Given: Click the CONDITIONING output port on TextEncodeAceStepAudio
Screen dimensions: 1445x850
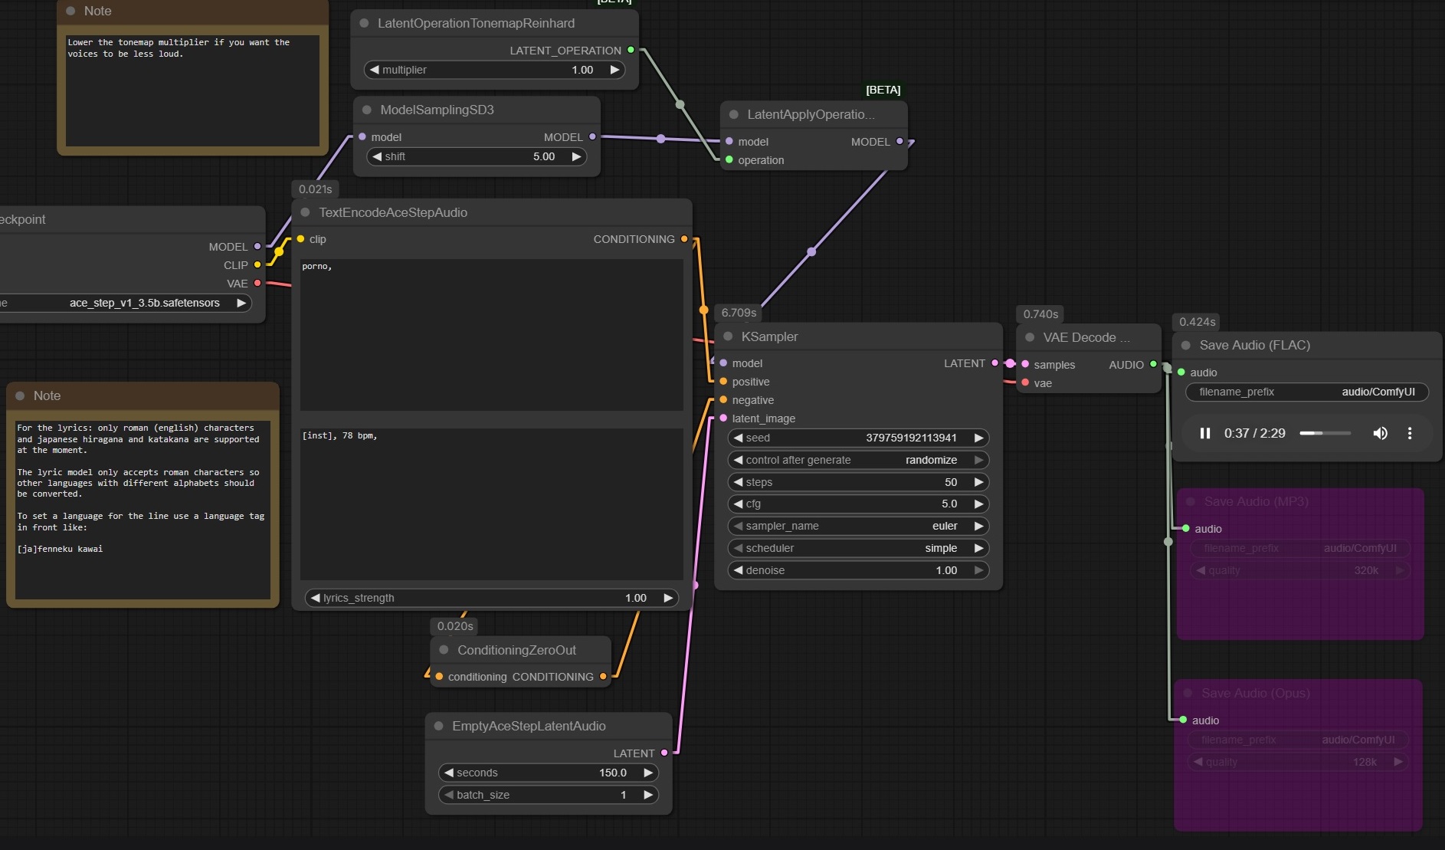Looking at the screenshot, I should coord(684,239).
